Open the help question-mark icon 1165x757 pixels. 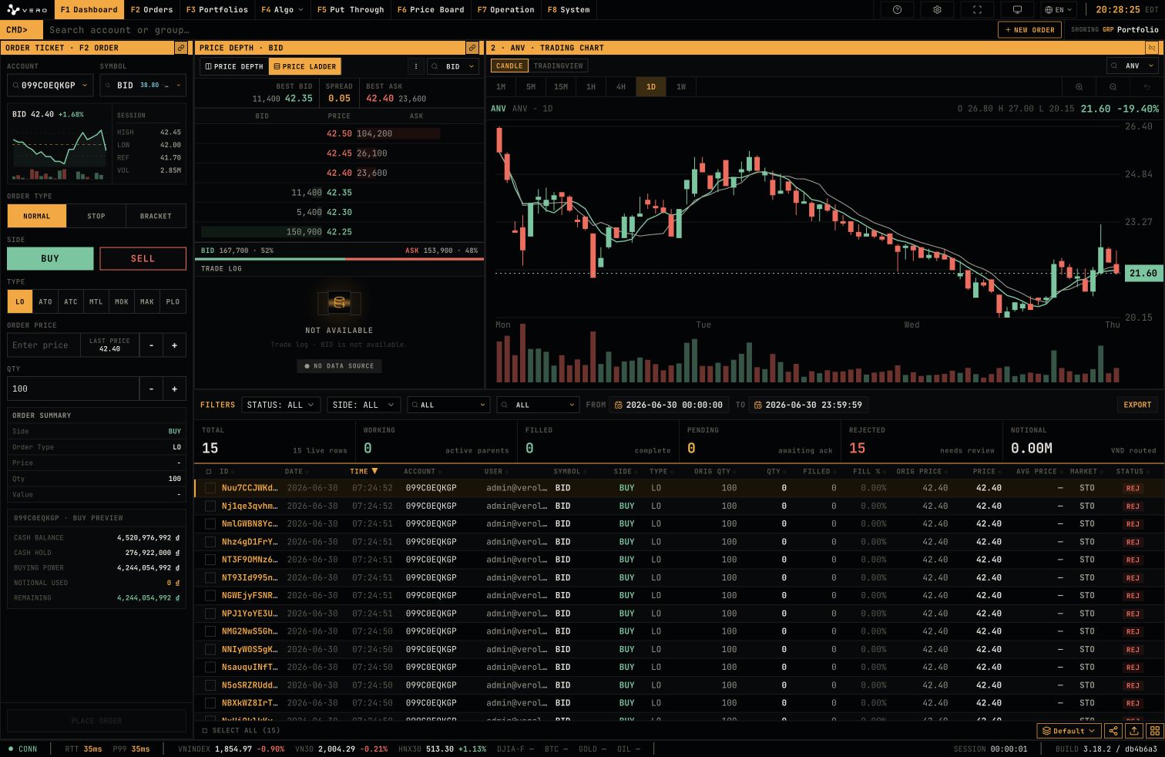pos(897,10)
